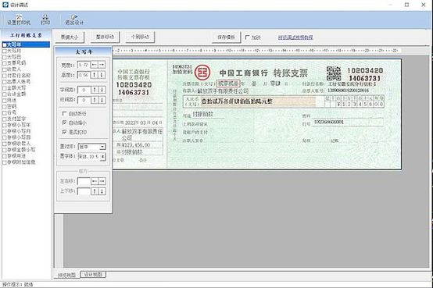Screen dimensions: 433x288
Task: Enable the 自动折行 checkbox
Action: 64,113
